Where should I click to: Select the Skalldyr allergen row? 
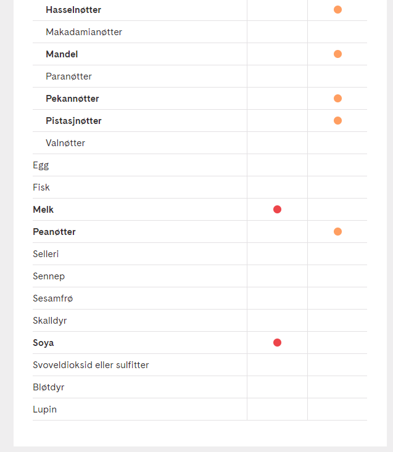pos(200,321)
